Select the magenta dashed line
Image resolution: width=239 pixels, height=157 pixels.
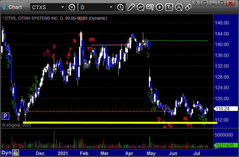click(110, 45)
